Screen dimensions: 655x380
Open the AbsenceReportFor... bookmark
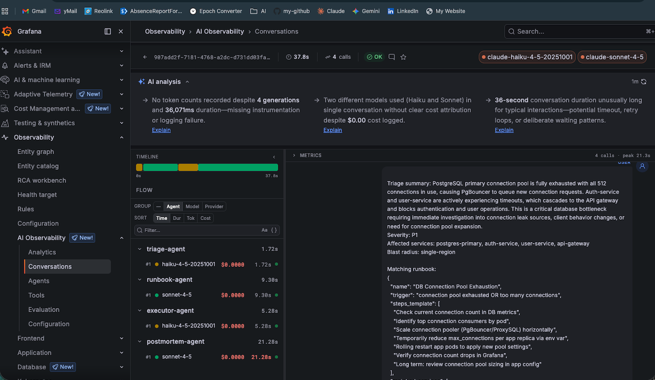152,11
